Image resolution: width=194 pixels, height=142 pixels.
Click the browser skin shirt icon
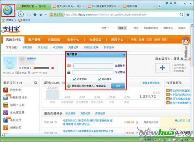[175, 3]
